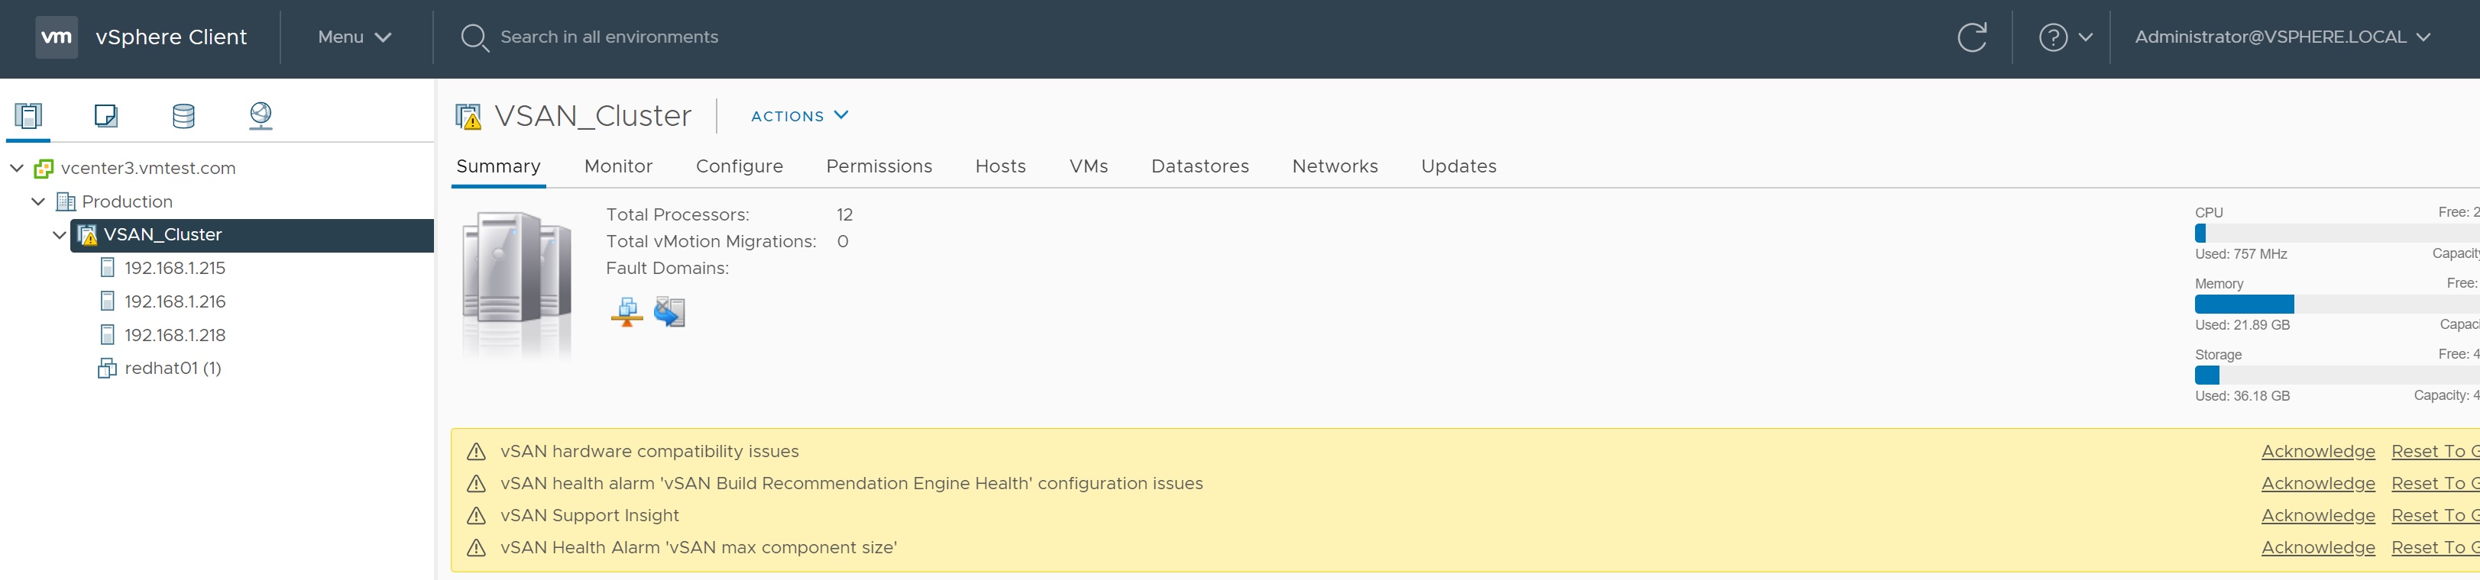
Task: Select host 192.168.1.216 in tree
Action: pos(174,302)
